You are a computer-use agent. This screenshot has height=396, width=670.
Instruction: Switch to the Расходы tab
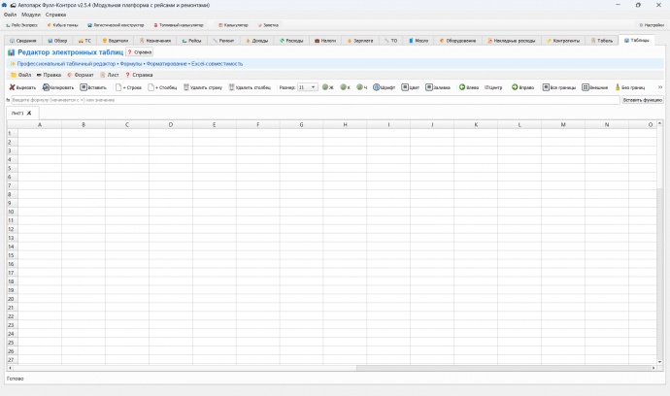point(291,41)
